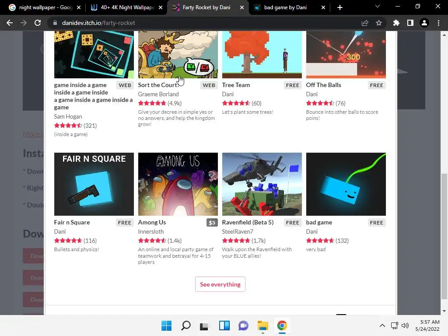Open game inside a game thumbnail
448x336 pixels.
pos(94,54)
